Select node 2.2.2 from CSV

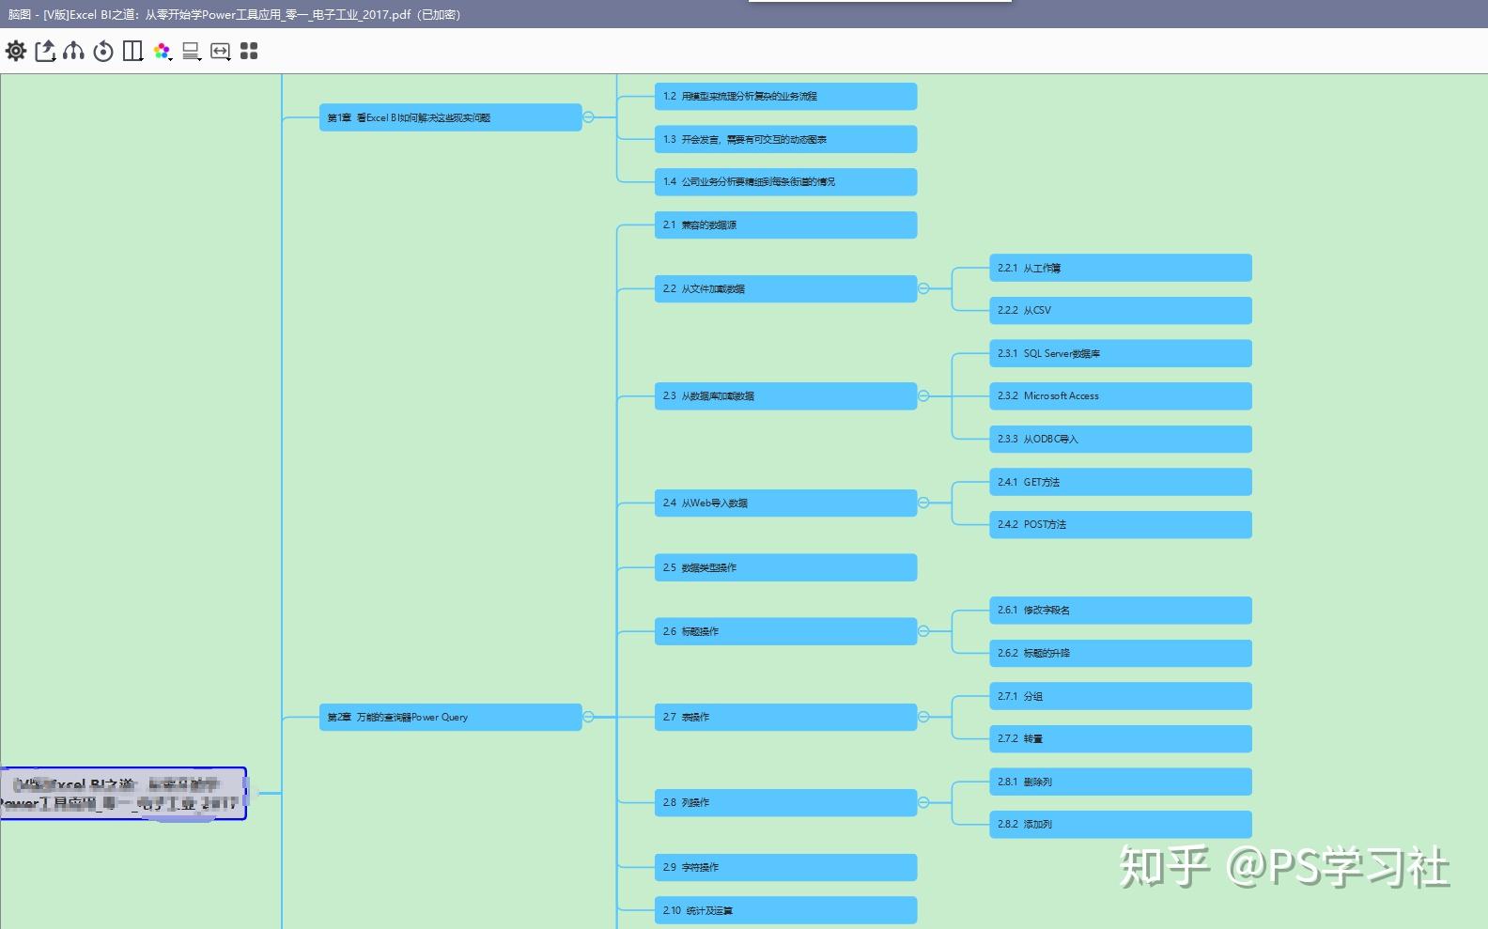1121,310
